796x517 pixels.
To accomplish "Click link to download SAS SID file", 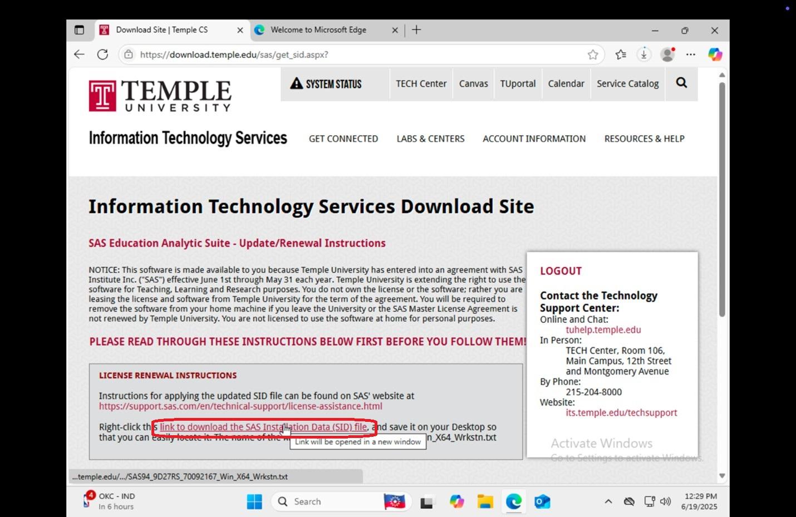I will pyautogui.click(x=263, y=427).
